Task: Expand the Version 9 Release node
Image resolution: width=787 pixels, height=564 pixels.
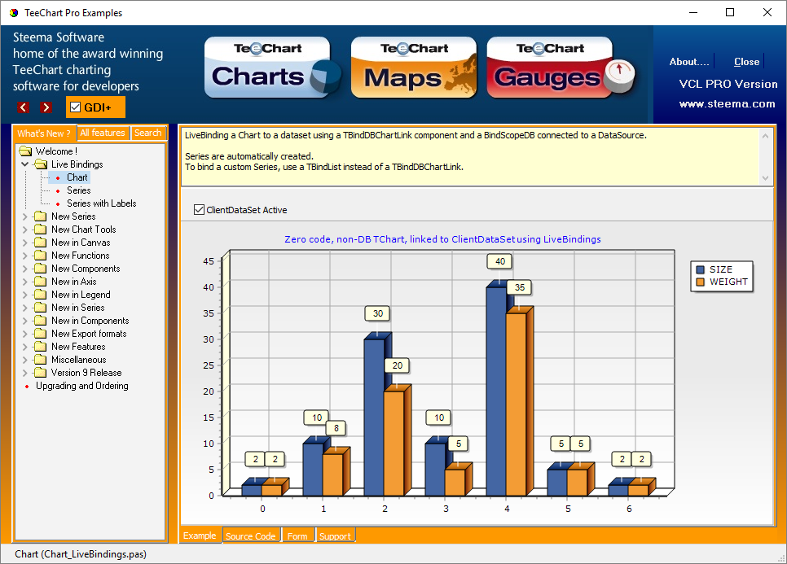Action: click(x=24, y=373)
